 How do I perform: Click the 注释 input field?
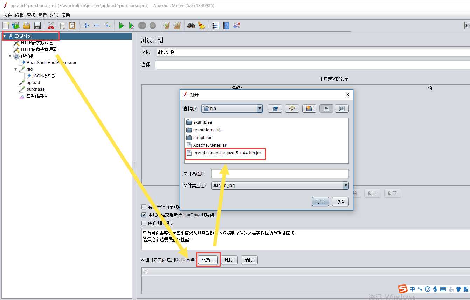pos(312,64)
